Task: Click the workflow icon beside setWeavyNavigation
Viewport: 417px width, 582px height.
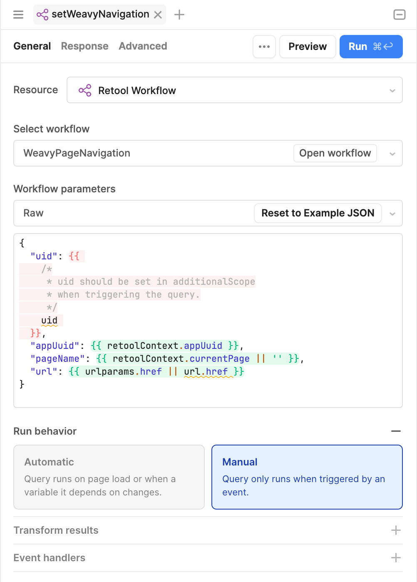Action: (x=43, y=14)
